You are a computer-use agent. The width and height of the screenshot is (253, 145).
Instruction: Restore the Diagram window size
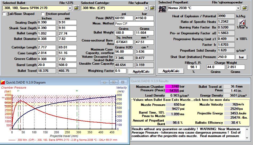point(114,82)
